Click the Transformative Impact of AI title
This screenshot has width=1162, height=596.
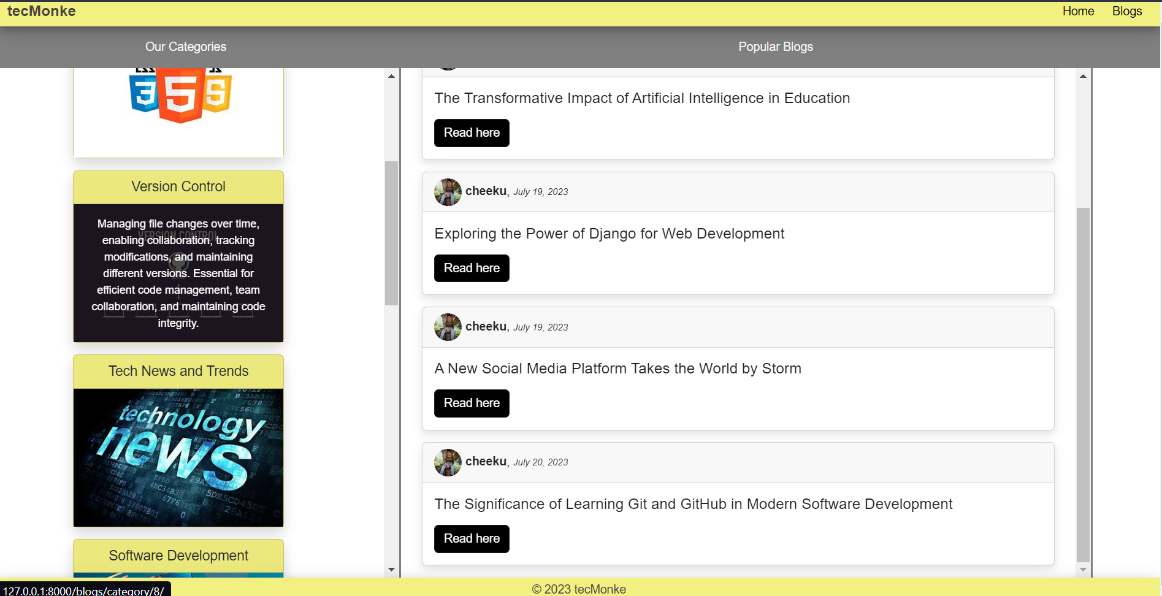coord(642,98)
